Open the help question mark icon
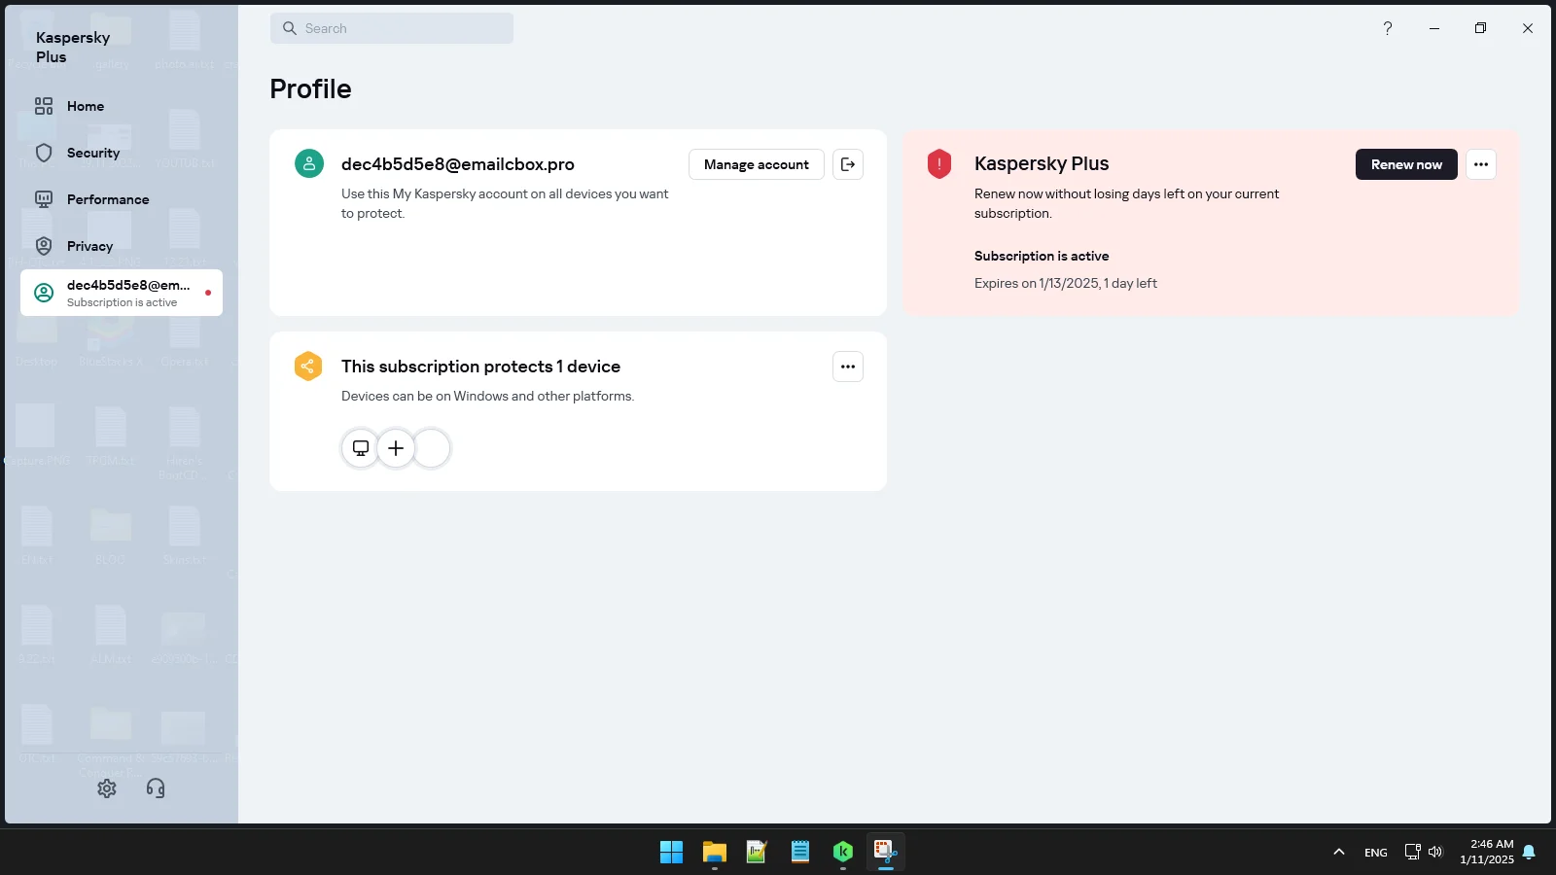 (x=1388, y=28)
